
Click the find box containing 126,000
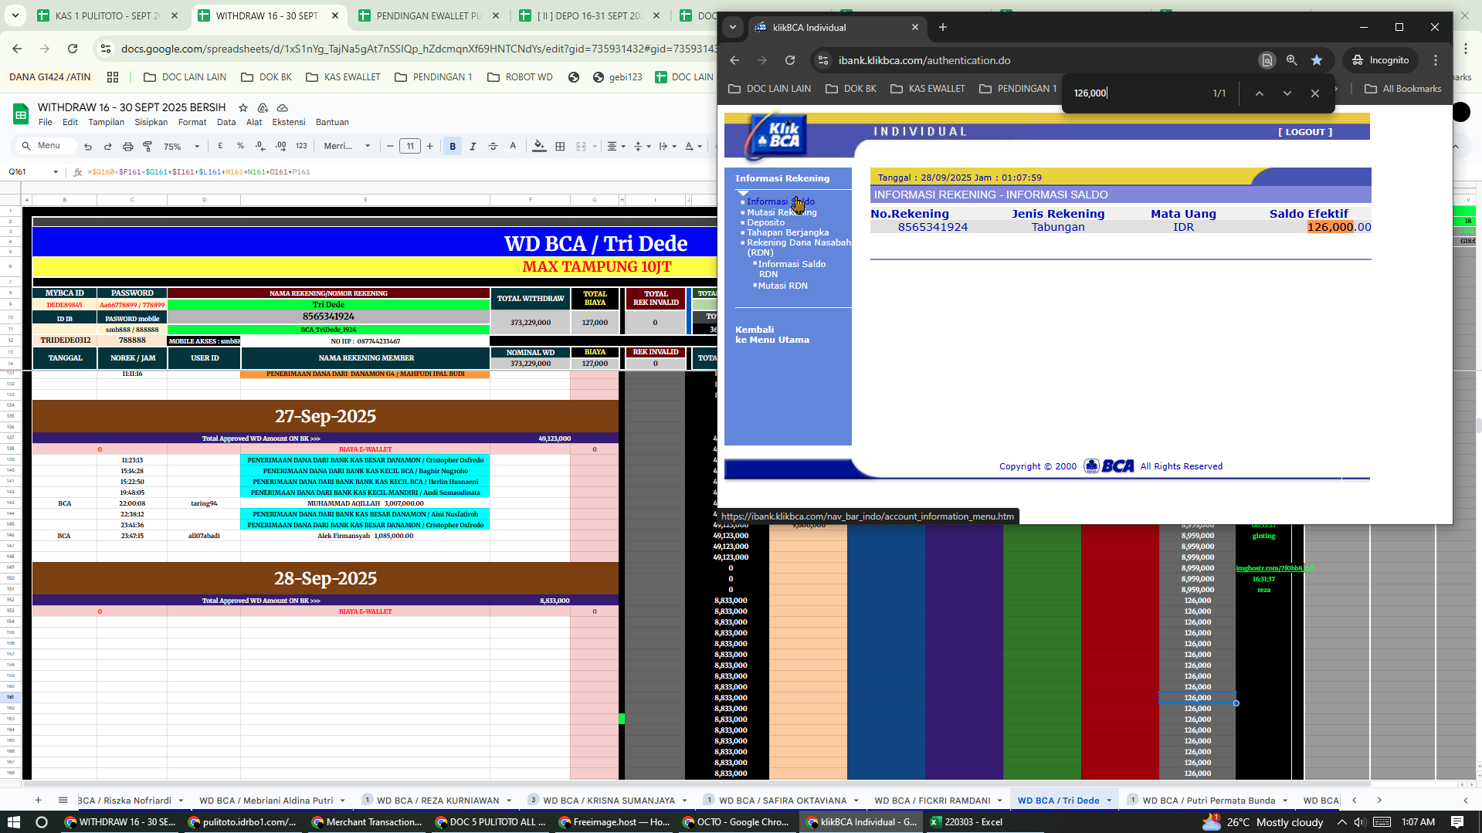(x=1135, y=93)
